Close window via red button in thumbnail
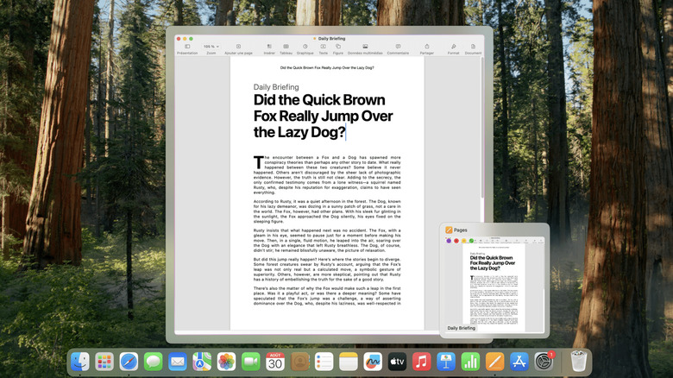The height and width of the screenshot is (378, 673). (x=456, y=241)
